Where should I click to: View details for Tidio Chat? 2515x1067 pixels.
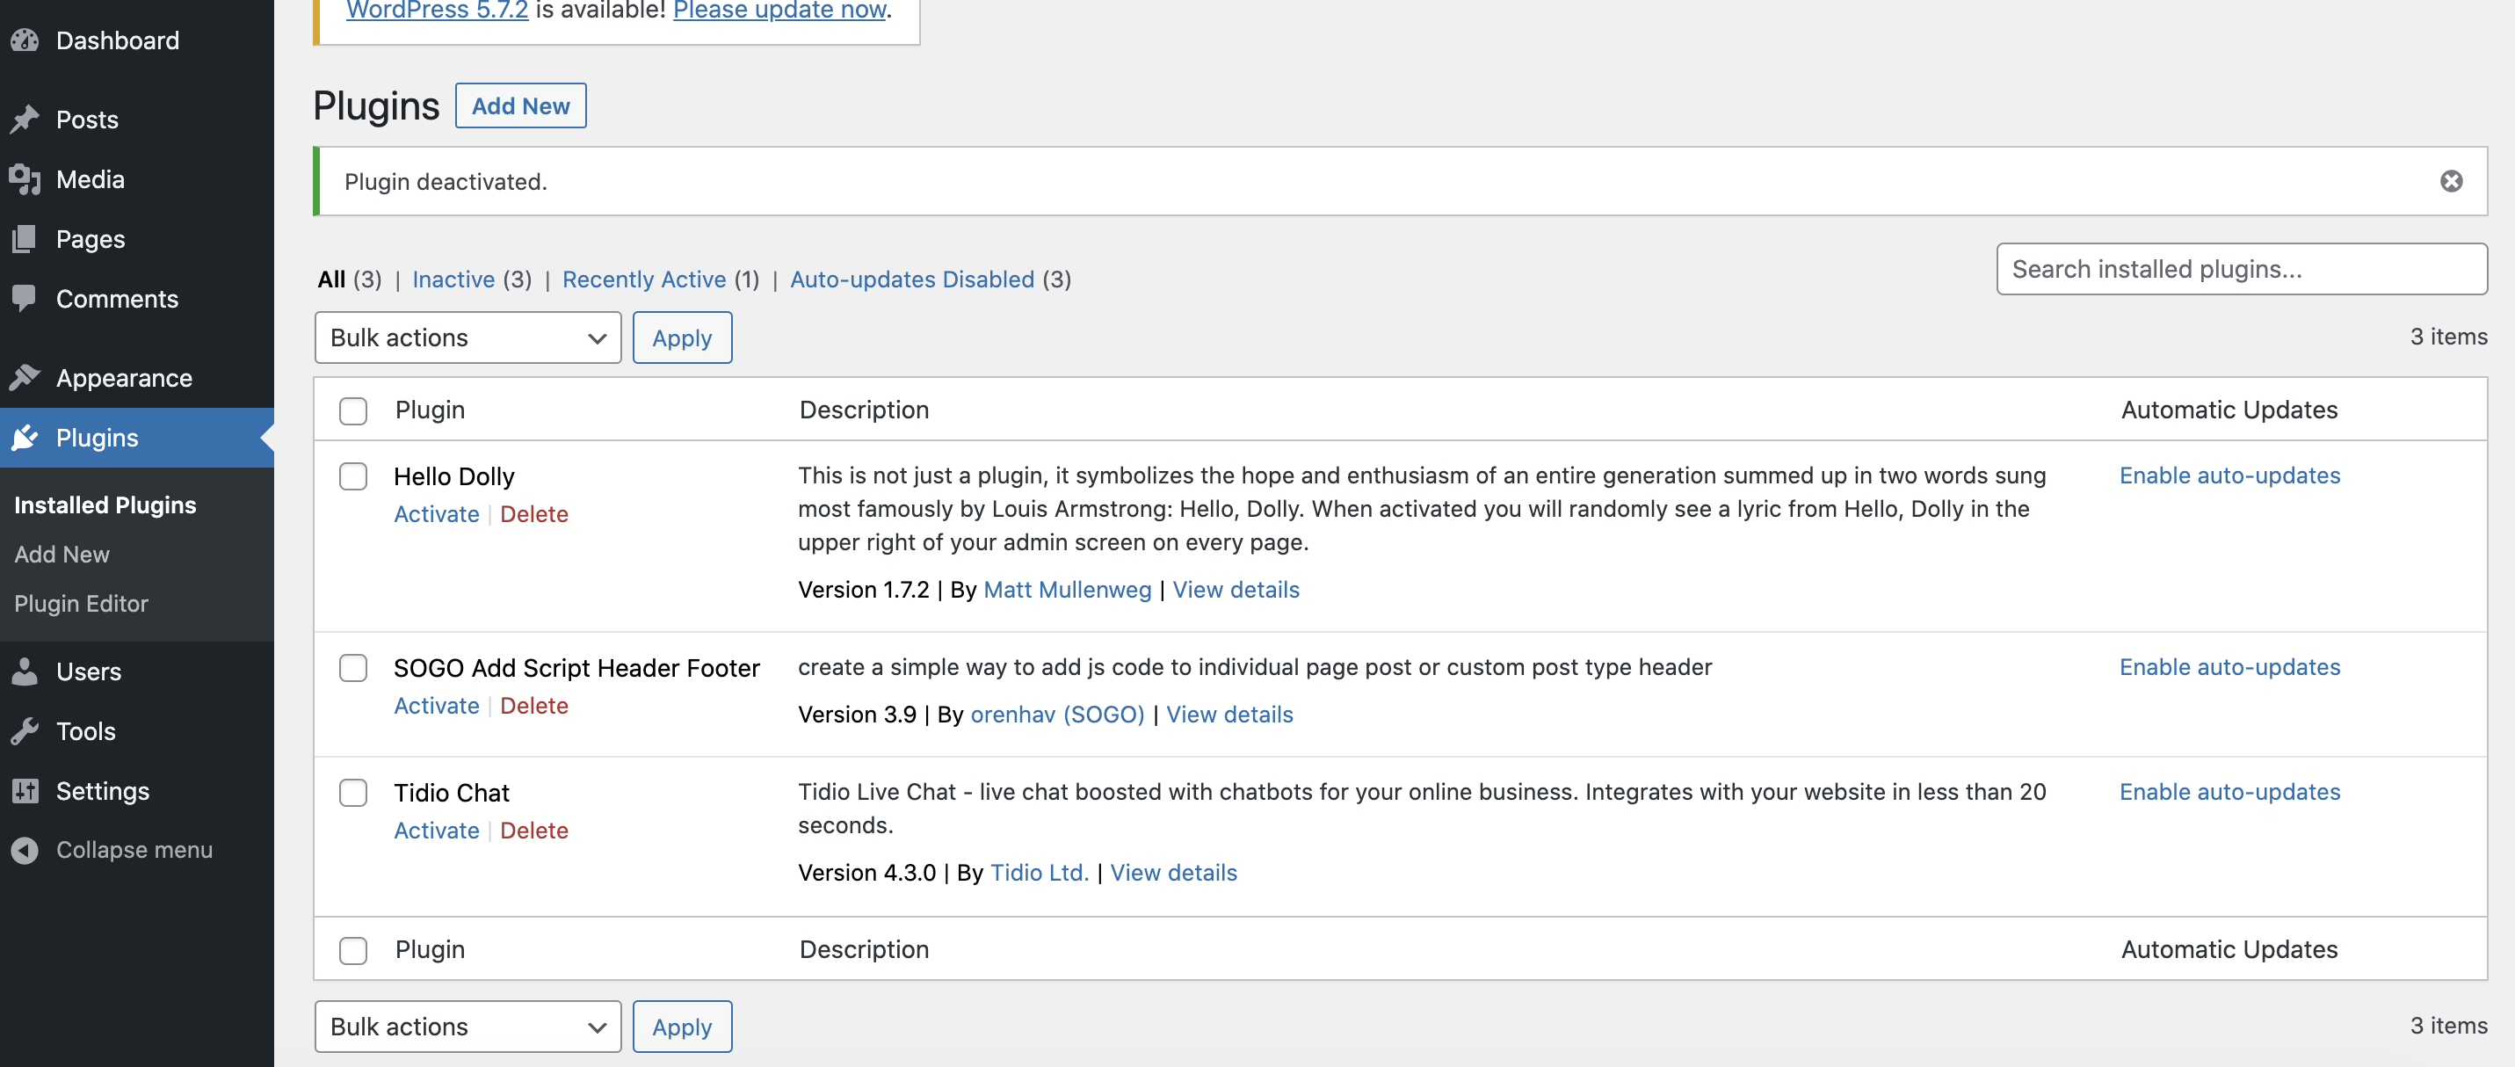click(1173, 873)
